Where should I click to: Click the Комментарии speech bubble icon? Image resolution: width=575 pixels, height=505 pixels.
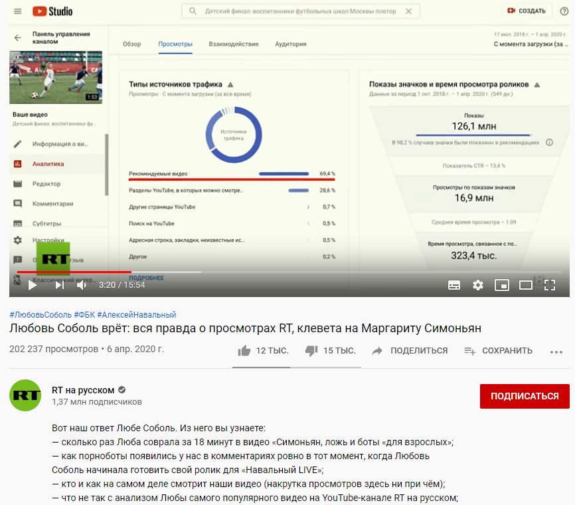(x=18, y=203)
